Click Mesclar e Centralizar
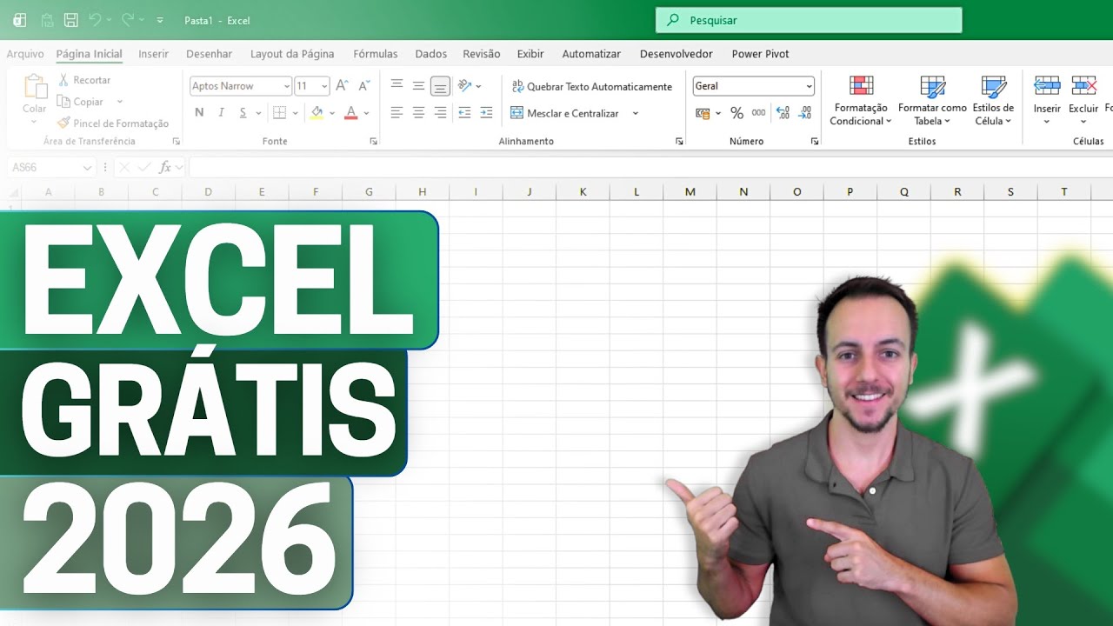 pos(565,113)
